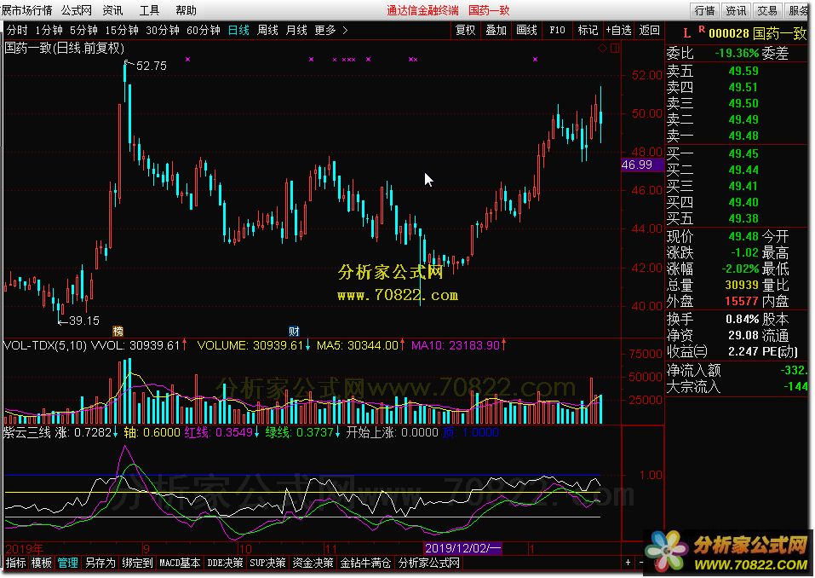Screen dimensions: 815x578
Task: Click the 现价 49.48 value
Action: [x=743, y=237]
